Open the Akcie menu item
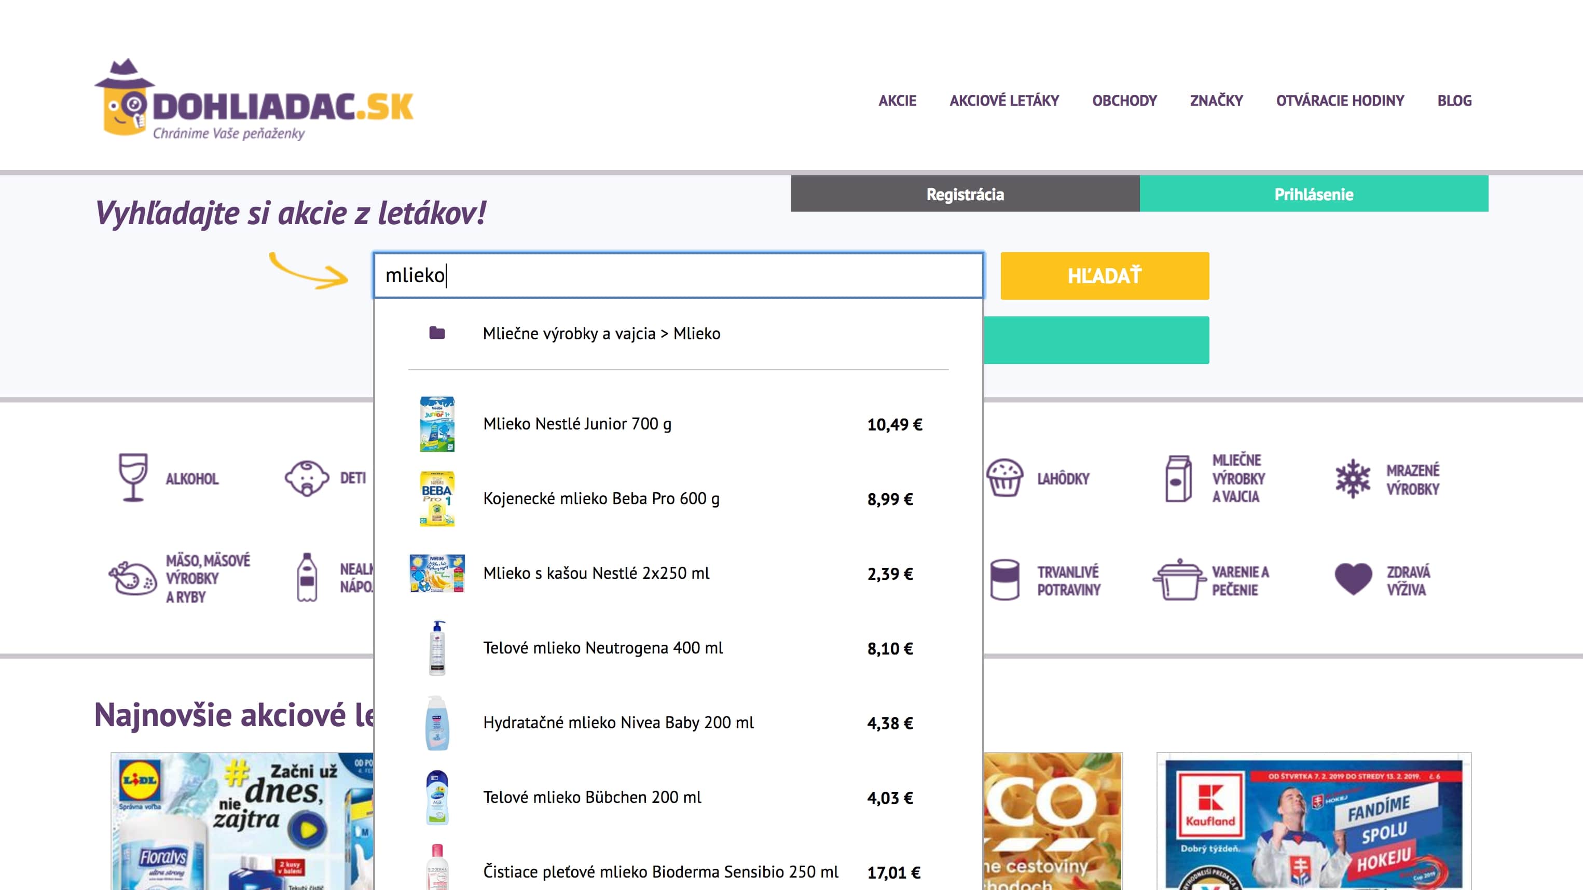This screenshot has width=1583, height=890. tap(897, 100)
